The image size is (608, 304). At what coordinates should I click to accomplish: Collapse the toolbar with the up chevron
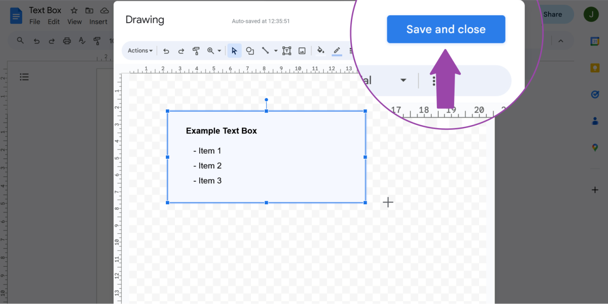[561, 41]
